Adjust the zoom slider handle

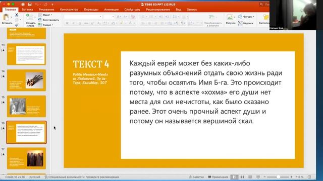278,177
